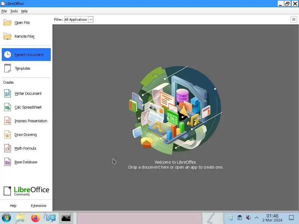Select the Templates label
The width and height of the screenshot is (299, 224).
point(22,68)
